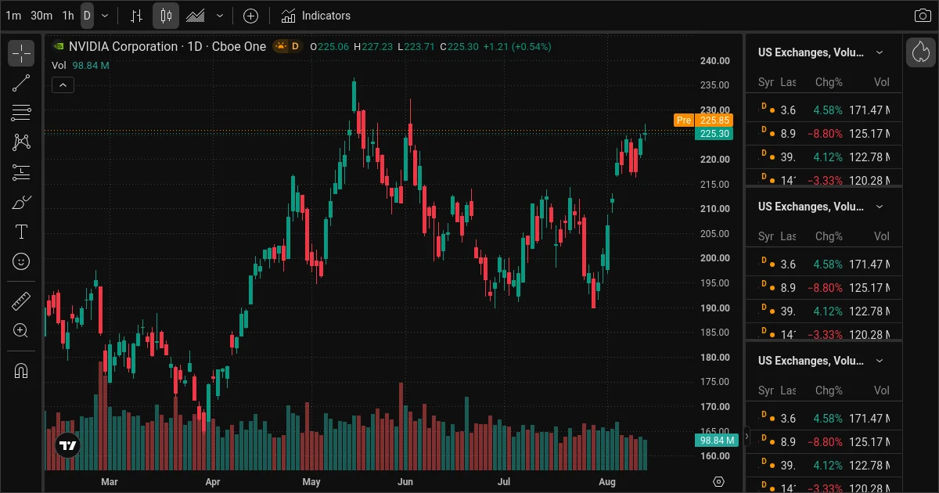Open chart settings gear near time axis
This screenshot has height=493, width=939.
(x=719, y=481)
